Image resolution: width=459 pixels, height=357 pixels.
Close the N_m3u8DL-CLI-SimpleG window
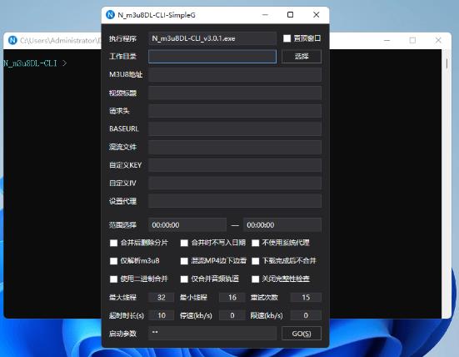(x=317, y=15)
